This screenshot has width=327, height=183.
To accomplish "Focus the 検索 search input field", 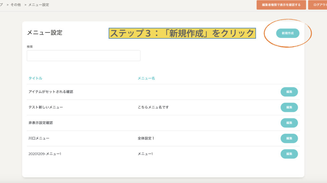I will click(x=83, y=56).
